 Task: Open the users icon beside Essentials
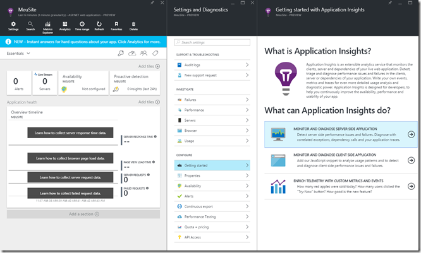pyautogui.click(x=143, y=54)
